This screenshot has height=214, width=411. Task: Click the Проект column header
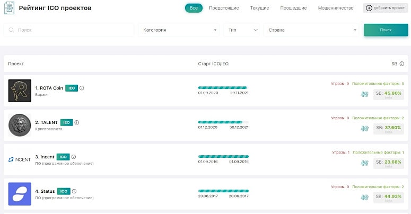click(x=16, y=64)
